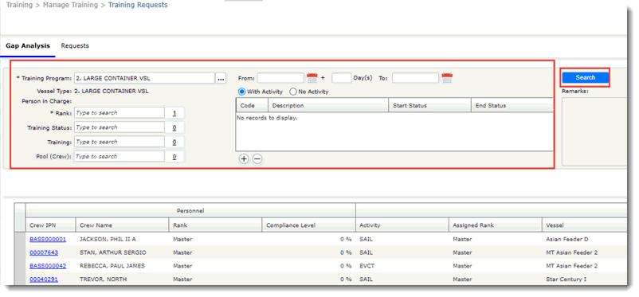This screenshot has height=297, width=639.
Task: Open crew record 00040291
Action: [x=44, y=279]
